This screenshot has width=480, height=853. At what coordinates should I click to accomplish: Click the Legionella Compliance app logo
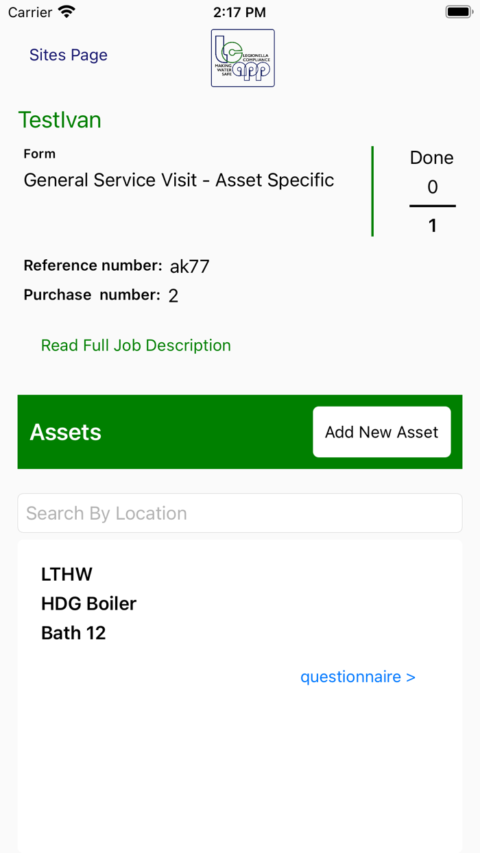pyautogui.click(x=242, y=58)
